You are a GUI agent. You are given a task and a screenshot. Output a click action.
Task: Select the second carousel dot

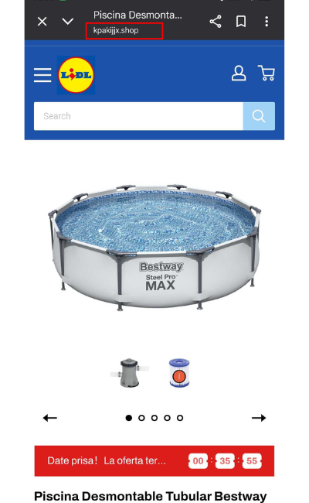pos(141,418)
